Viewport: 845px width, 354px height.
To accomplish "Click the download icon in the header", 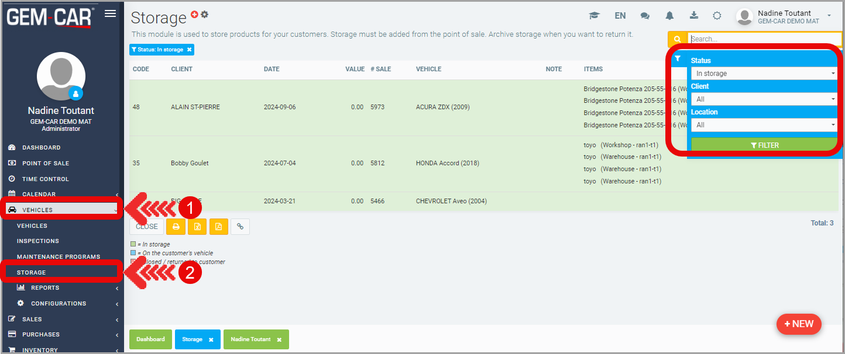I will click(694, 16).
